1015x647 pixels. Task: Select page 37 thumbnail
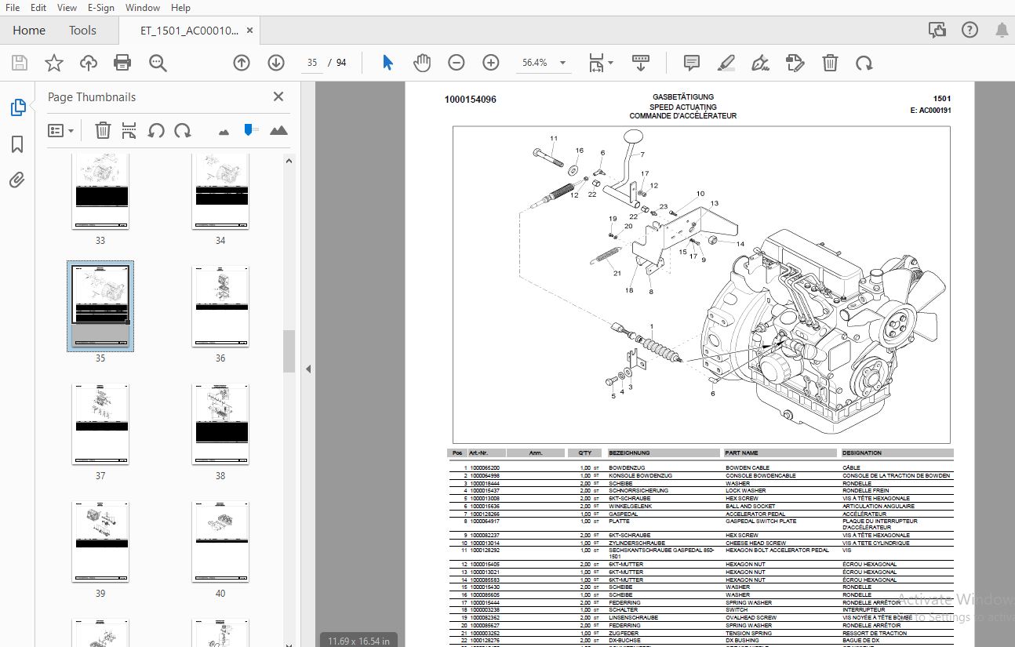click(x=100, y=424)
